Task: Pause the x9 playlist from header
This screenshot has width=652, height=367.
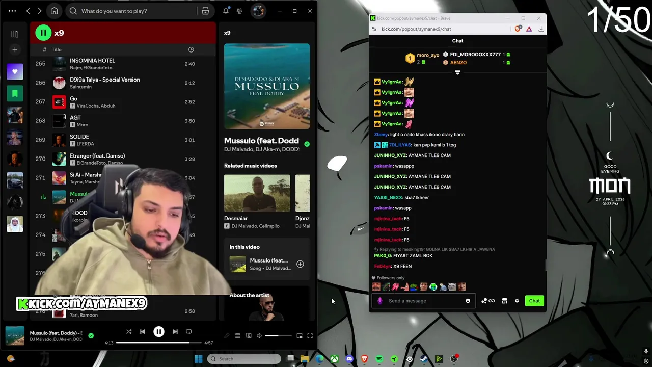Action: pyautogui.click(x=43, y=33)
